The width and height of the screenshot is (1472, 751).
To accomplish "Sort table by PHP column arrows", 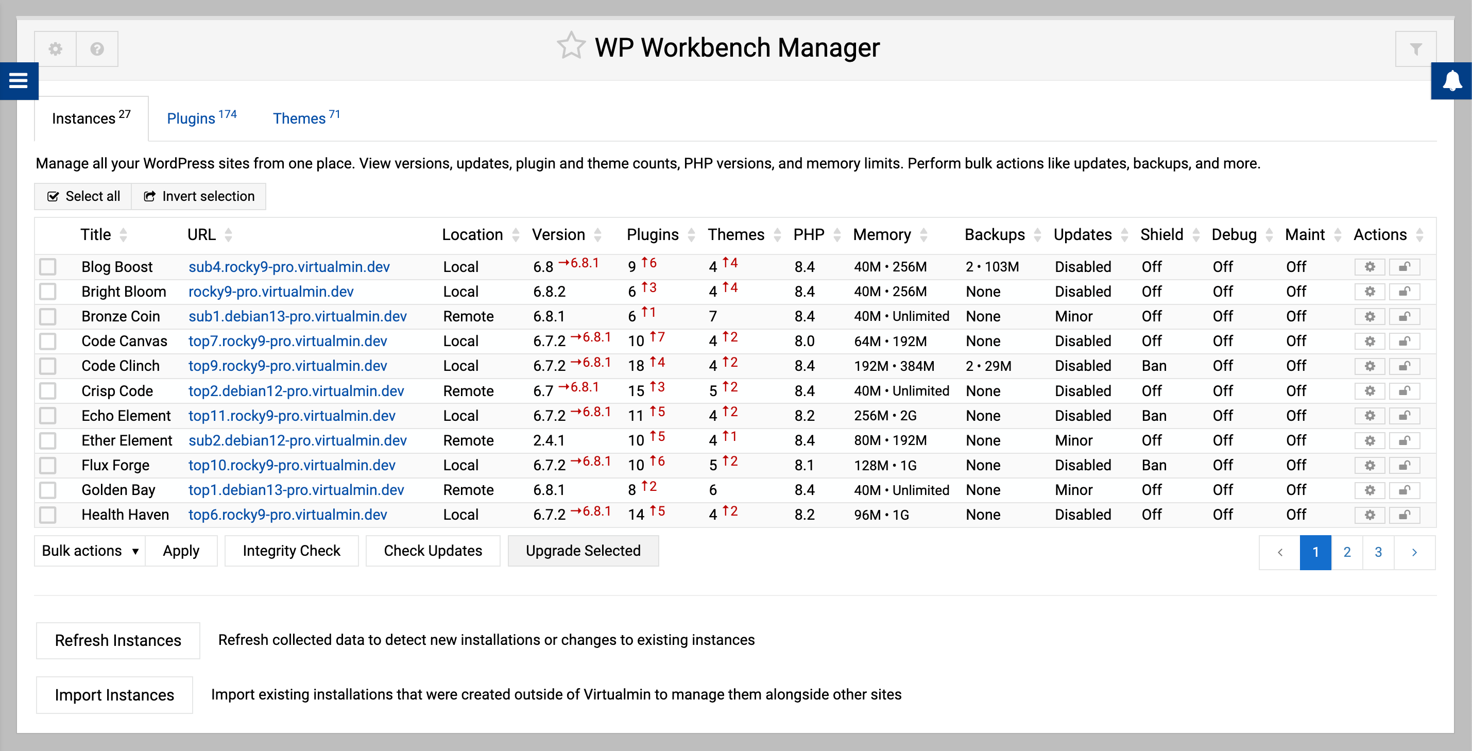I will click(837, 235).
